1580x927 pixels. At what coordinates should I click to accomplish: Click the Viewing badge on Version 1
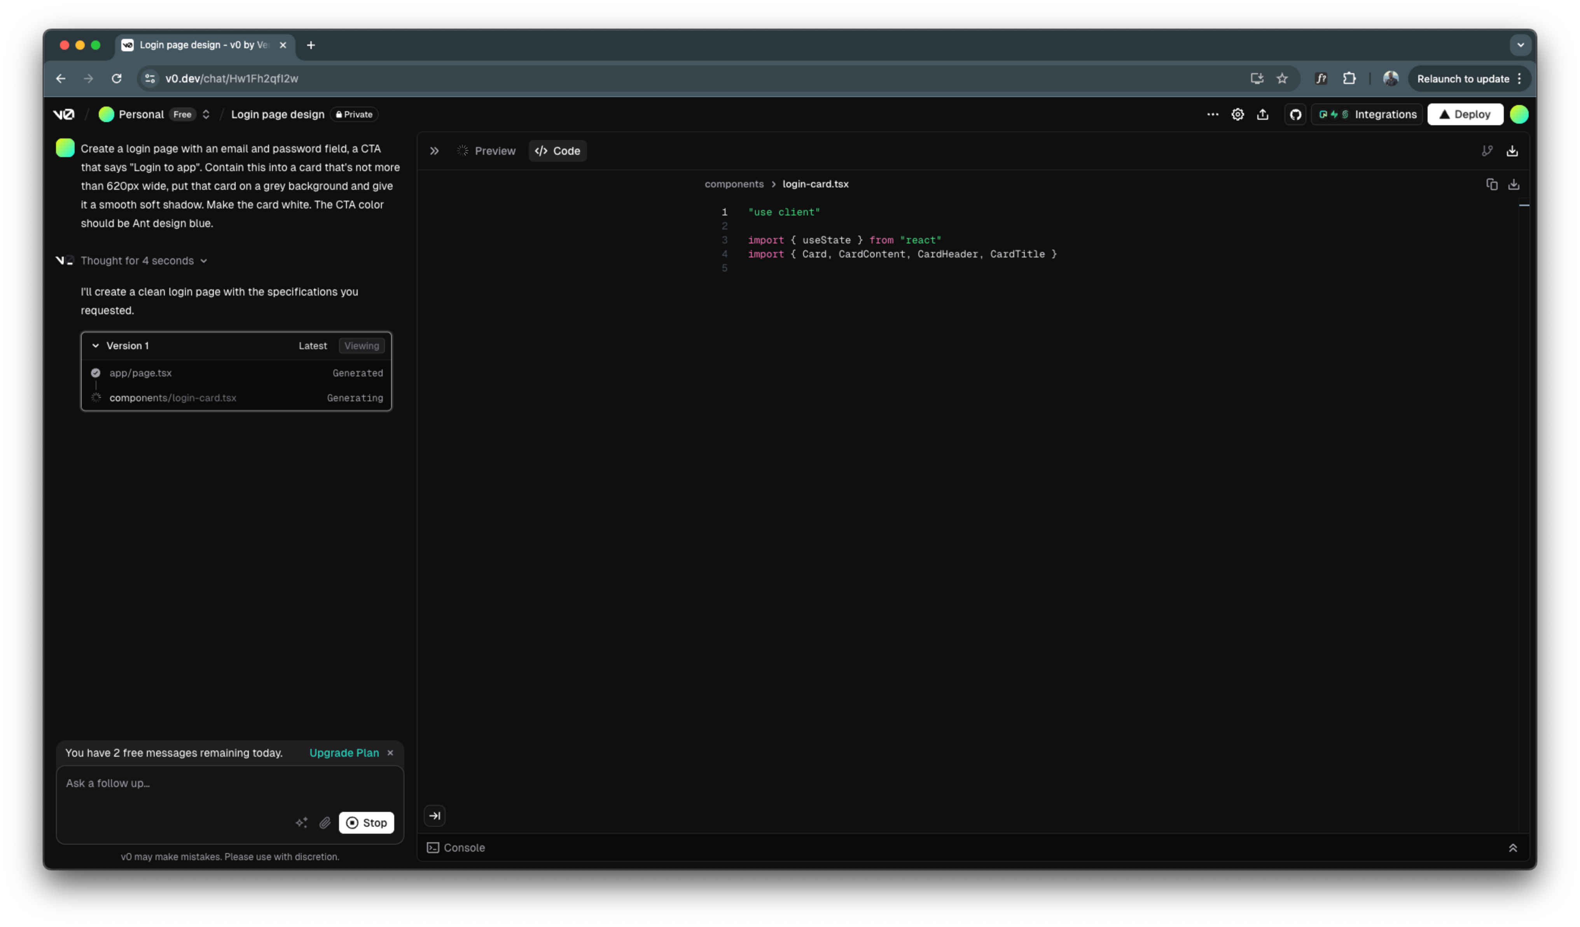click(x=361, y=346)
